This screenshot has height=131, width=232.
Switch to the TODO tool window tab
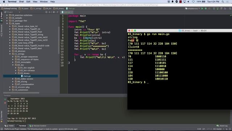point(9,126)
